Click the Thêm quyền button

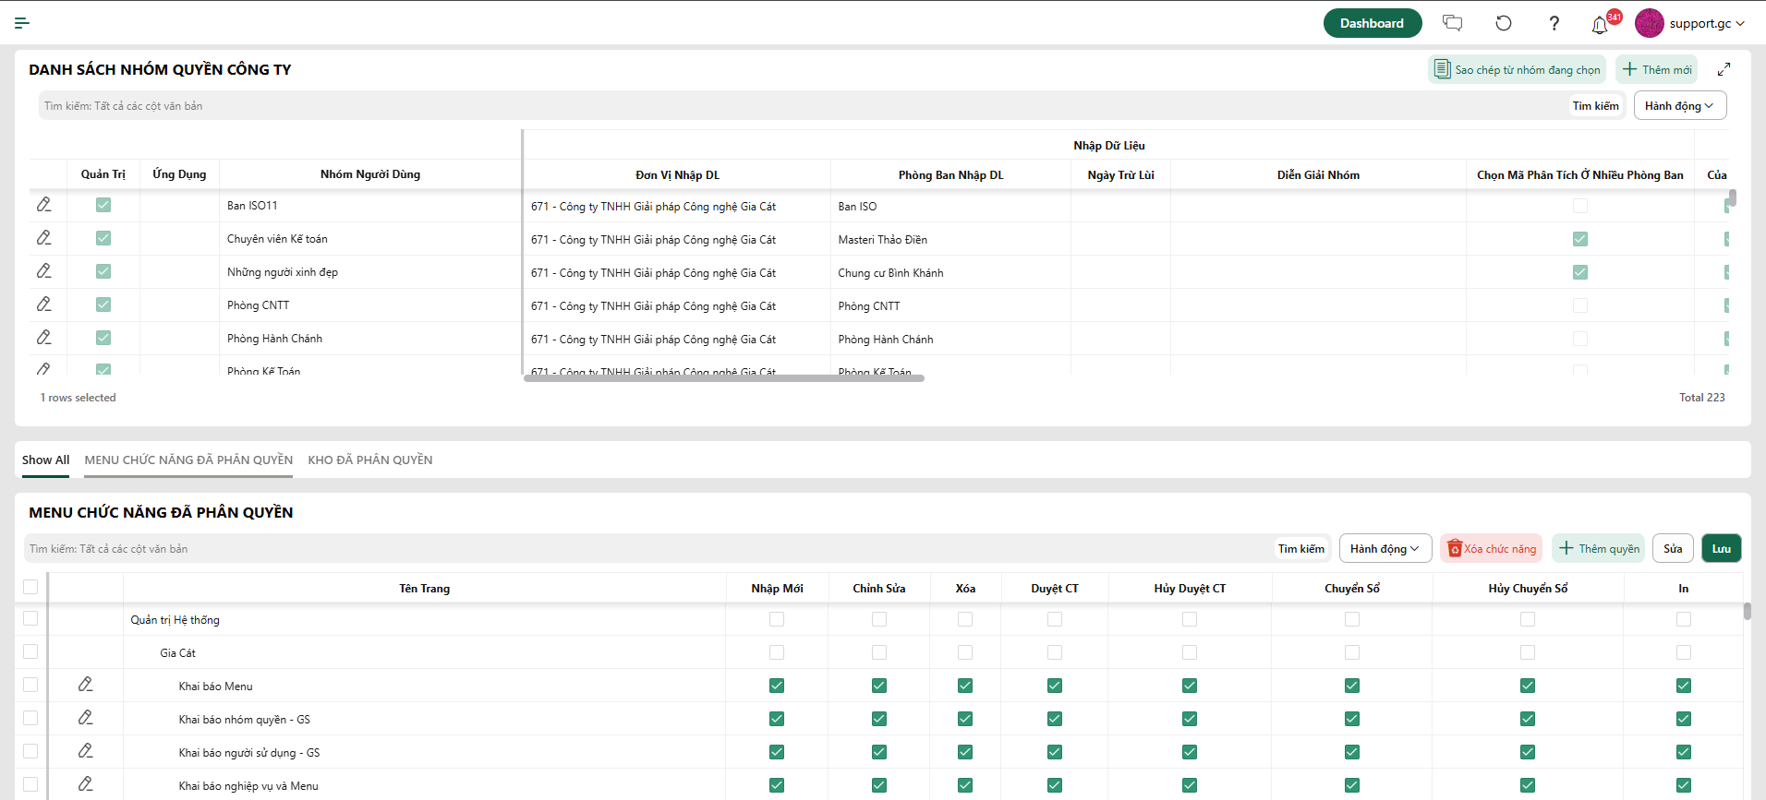(x=1599, y=548)
